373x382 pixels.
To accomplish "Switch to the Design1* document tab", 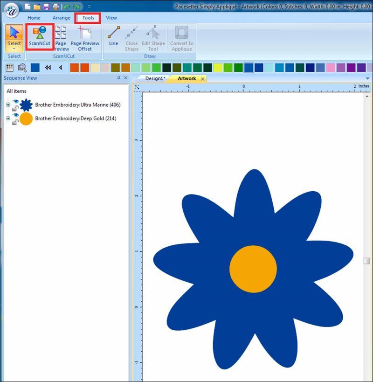I will click(155, 78).
